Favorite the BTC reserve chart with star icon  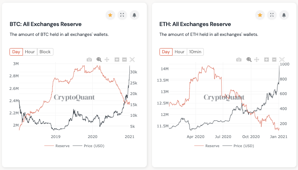click(110, 15)
